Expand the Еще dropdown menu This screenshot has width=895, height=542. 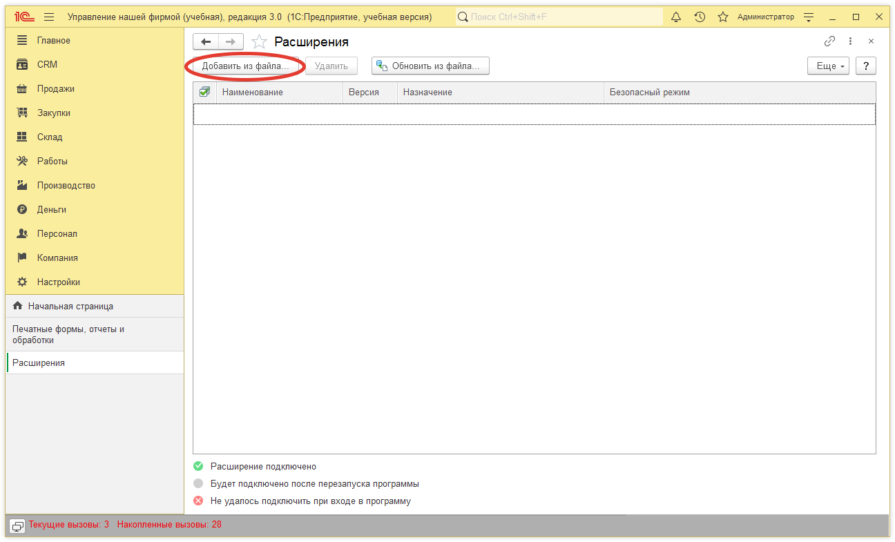pyautogui.click(x=827, y=66)
